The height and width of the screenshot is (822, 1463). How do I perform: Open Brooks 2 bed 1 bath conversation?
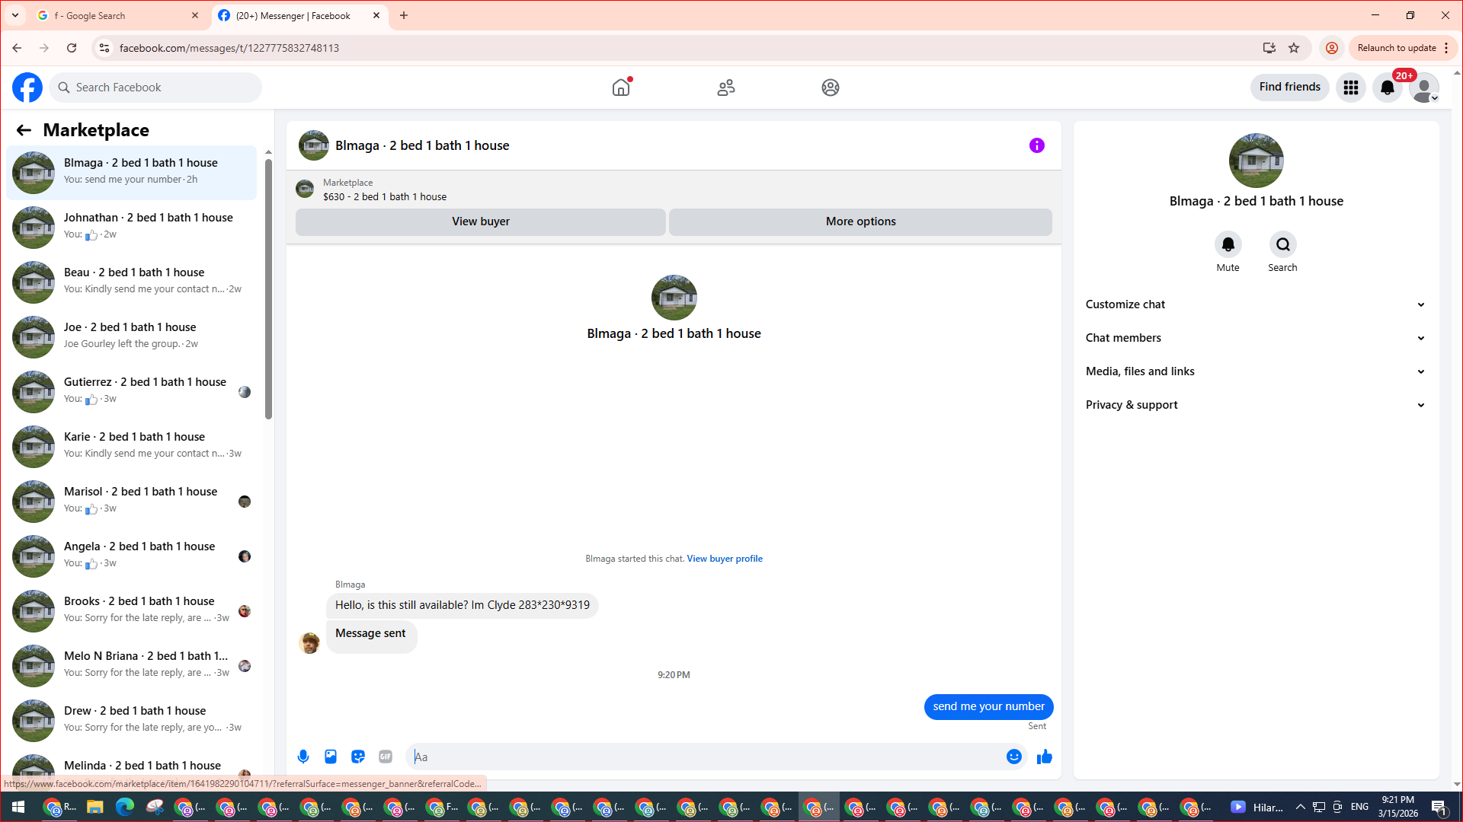[x=132, y=610]
